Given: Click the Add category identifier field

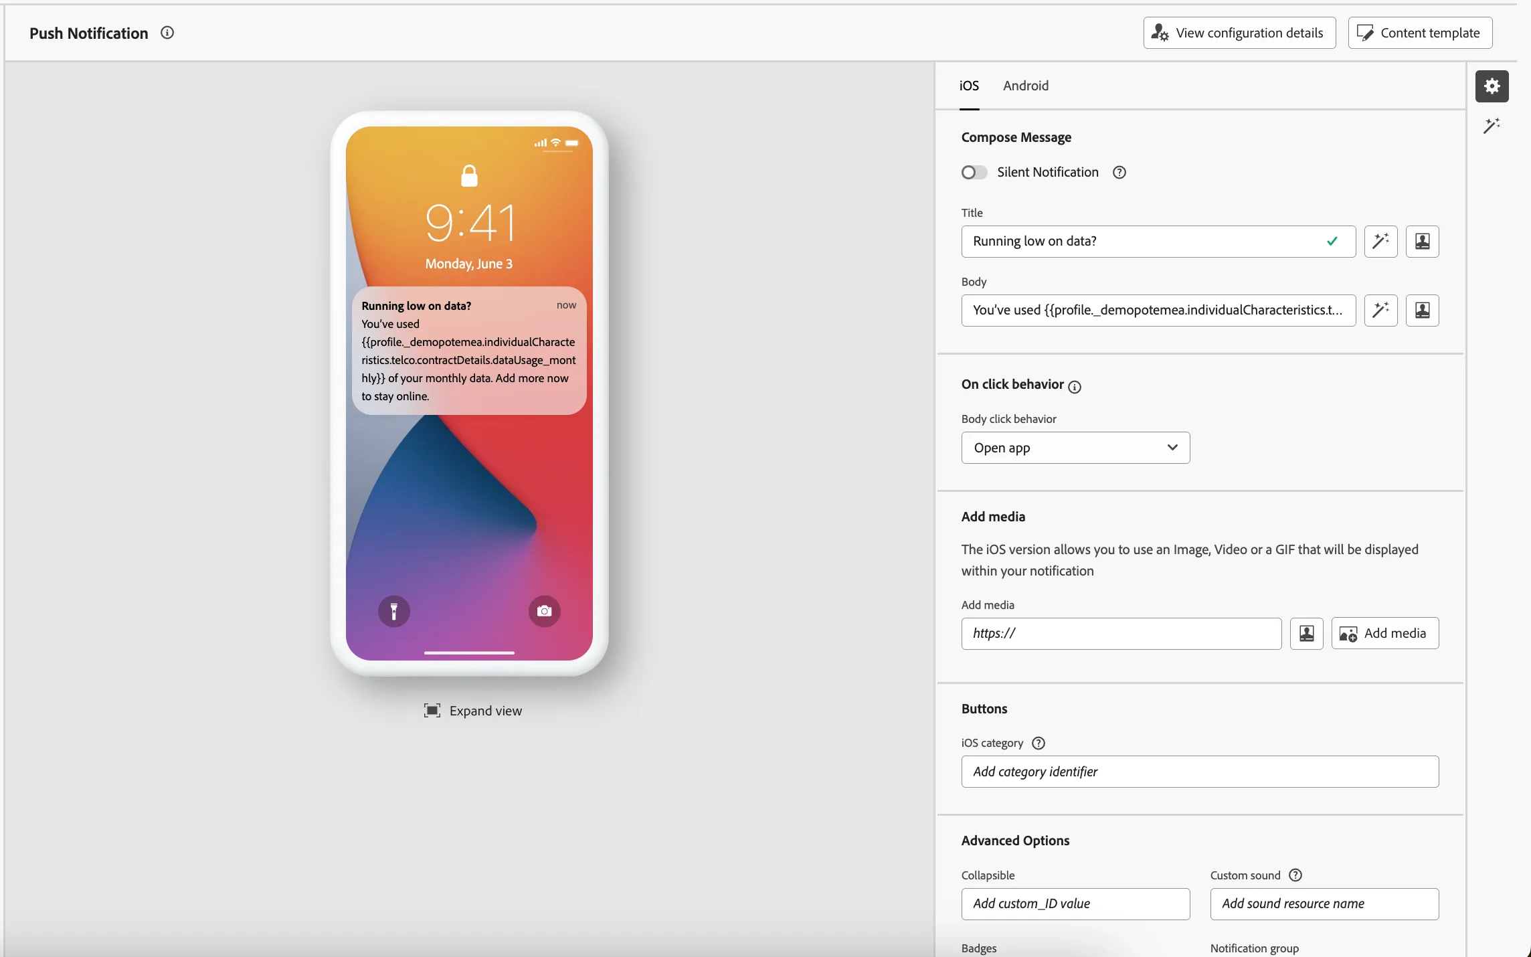Looking at the screenshot, I should 1200,772.
